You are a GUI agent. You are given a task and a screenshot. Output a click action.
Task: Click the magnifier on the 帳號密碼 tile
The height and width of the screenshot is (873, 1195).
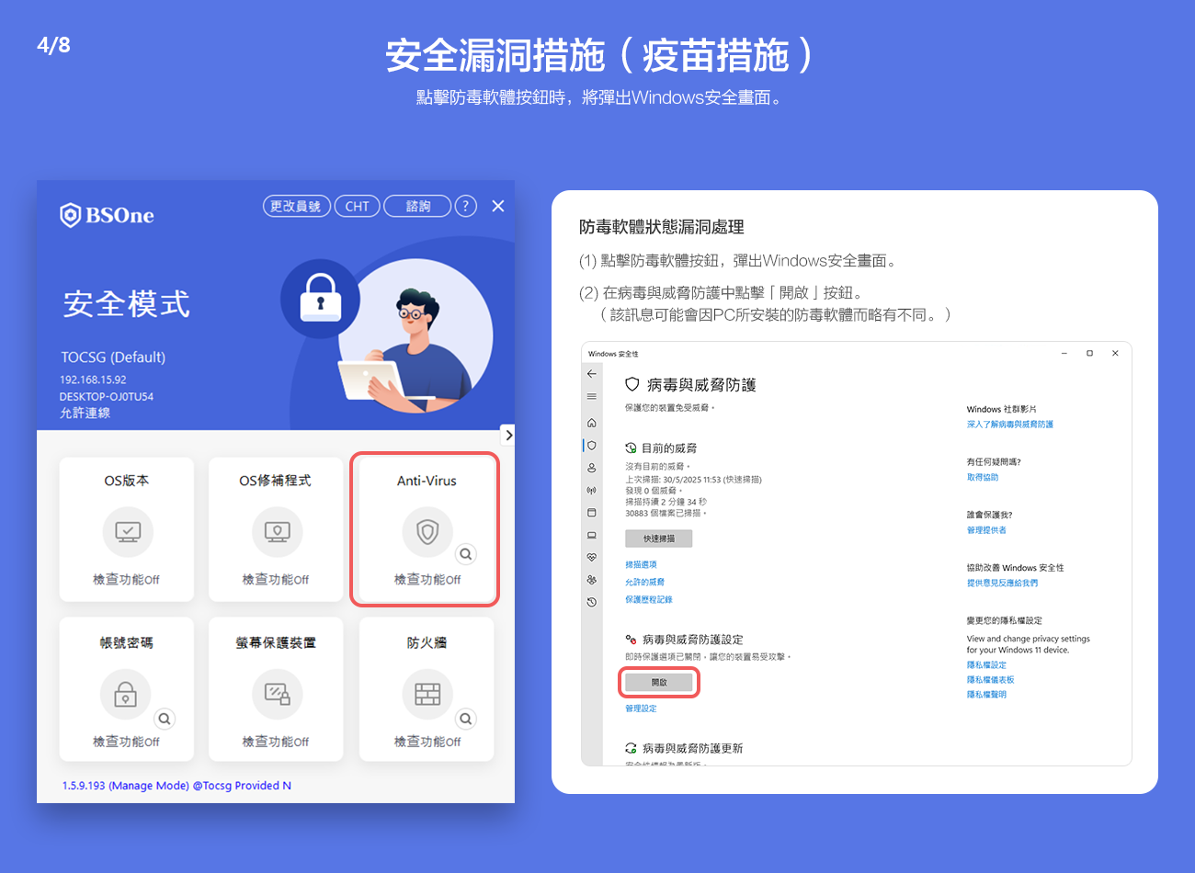point(164,719)
